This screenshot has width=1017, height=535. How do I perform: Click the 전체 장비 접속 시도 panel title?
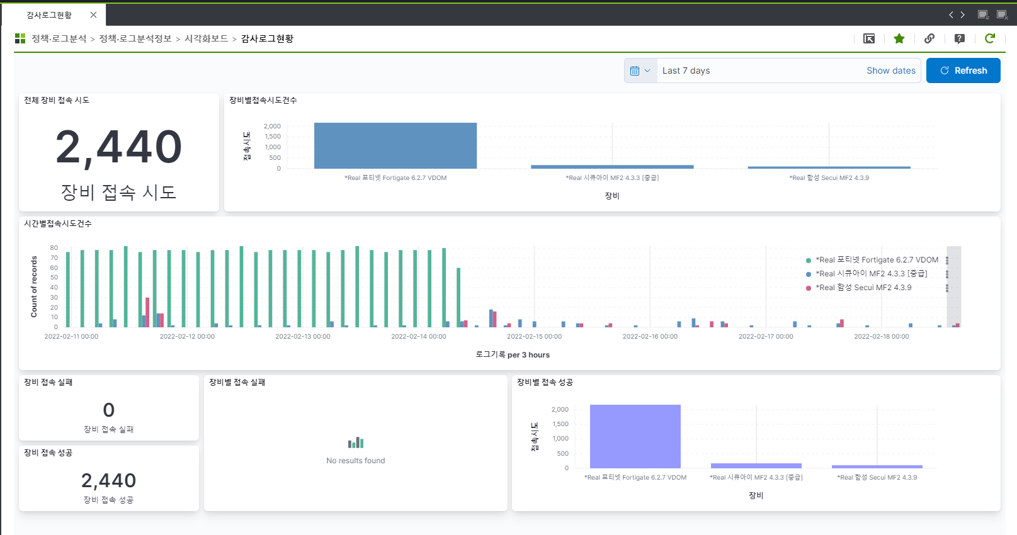point(57,100)
